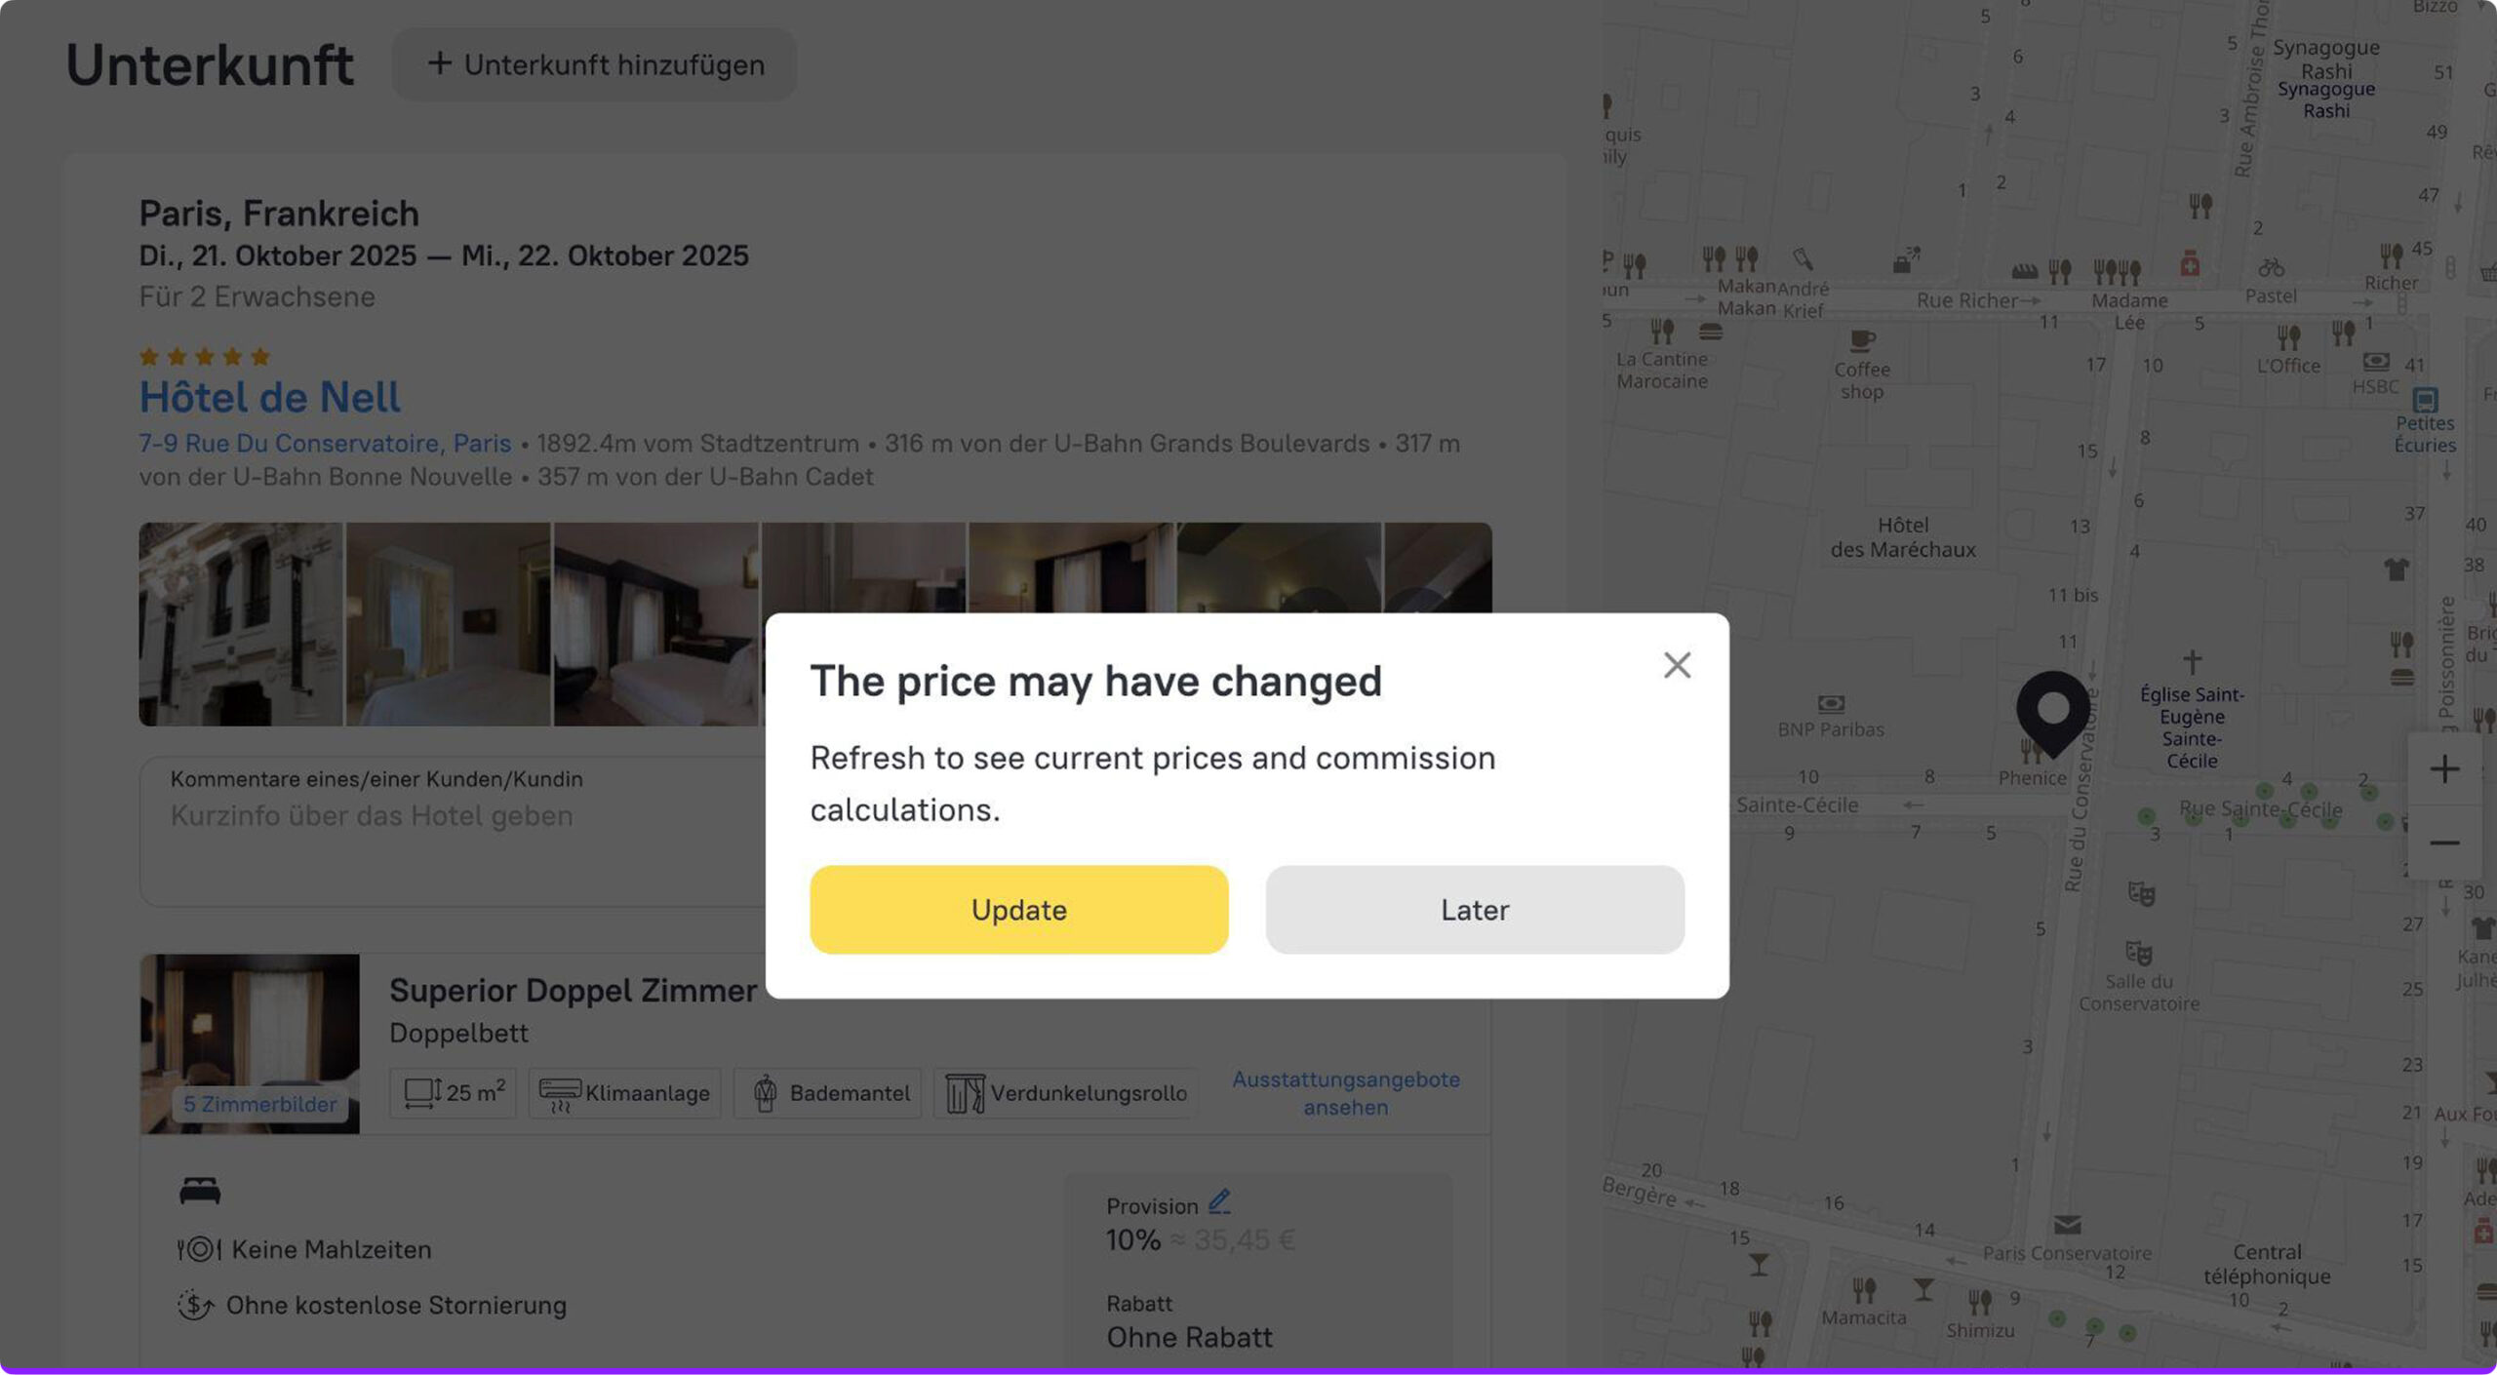2497x1375 pixels.
Task: Click the Ausstattungsangebote ansehen link
Action: tap(1345, 1093)
